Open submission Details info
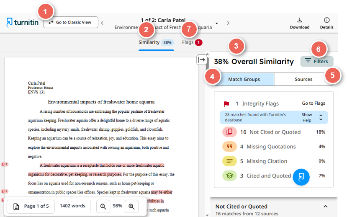 326,23
